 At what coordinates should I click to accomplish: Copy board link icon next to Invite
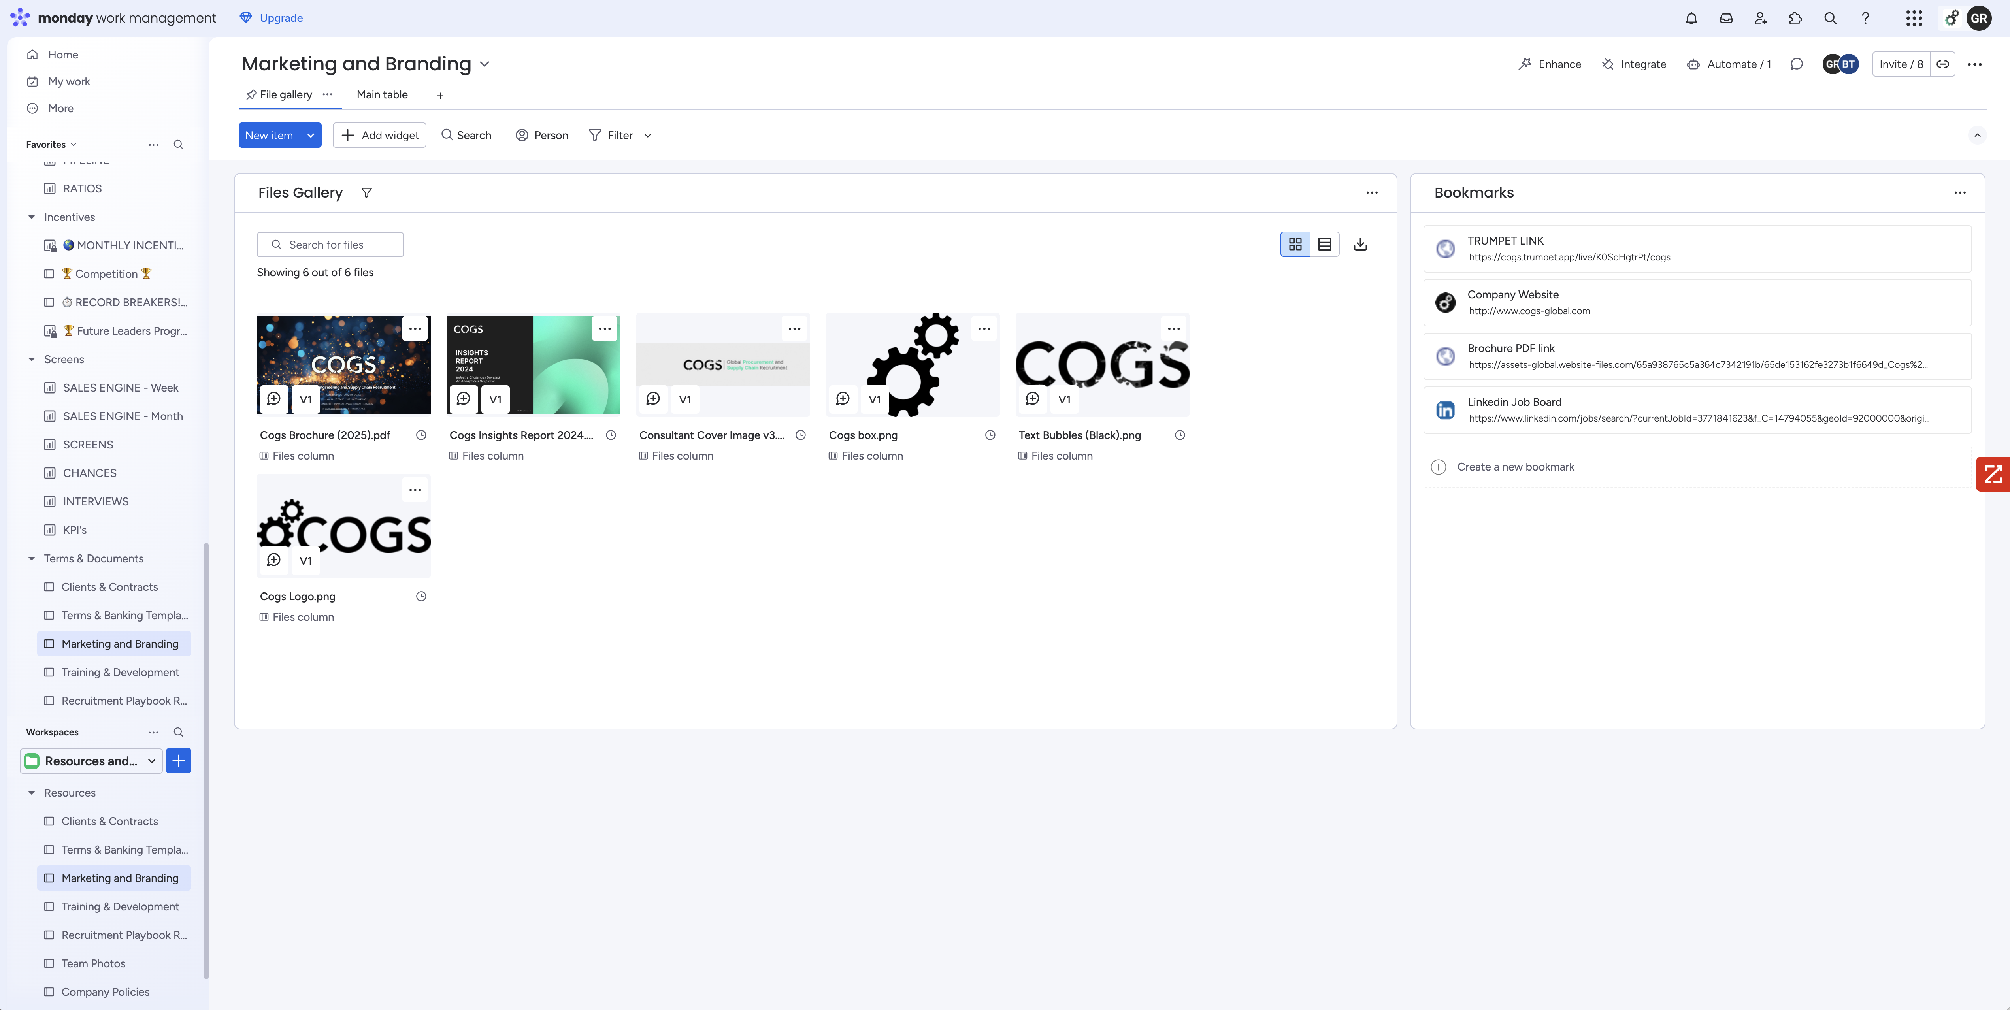pyautogui.click(x=1943, y=64)
